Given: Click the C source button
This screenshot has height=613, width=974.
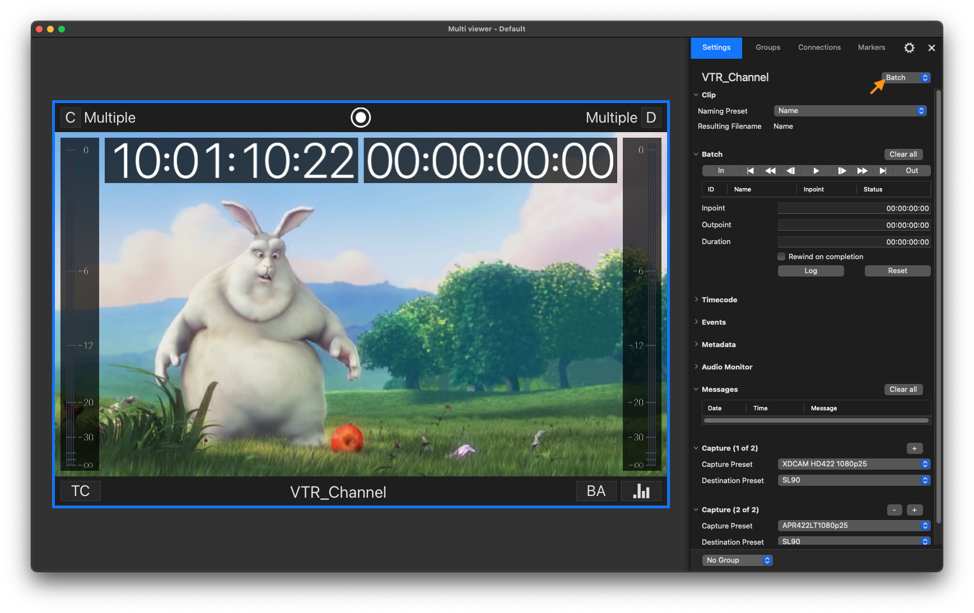Looking at the screenshot, I should 70,118.
